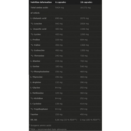Select the 1260 mg L-Lysine value
The width and height of the screenshot is (131, 131).
point(84,34)
